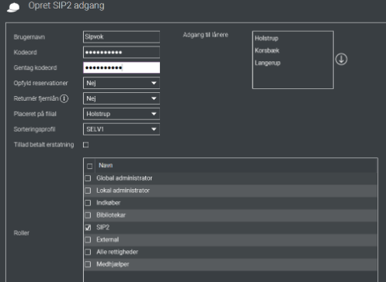Screen dimensions: 386x282
Task: Tick the Global administrator role checkbox
Action: pos(88,178)
